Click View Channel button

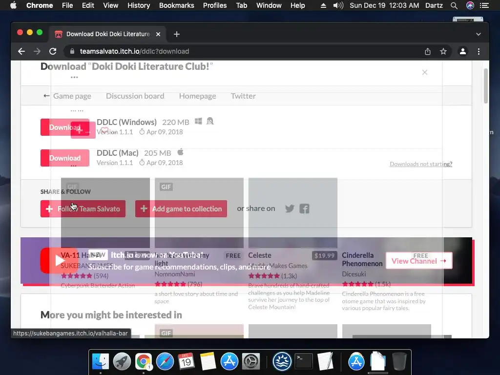[x=419, y=261]
